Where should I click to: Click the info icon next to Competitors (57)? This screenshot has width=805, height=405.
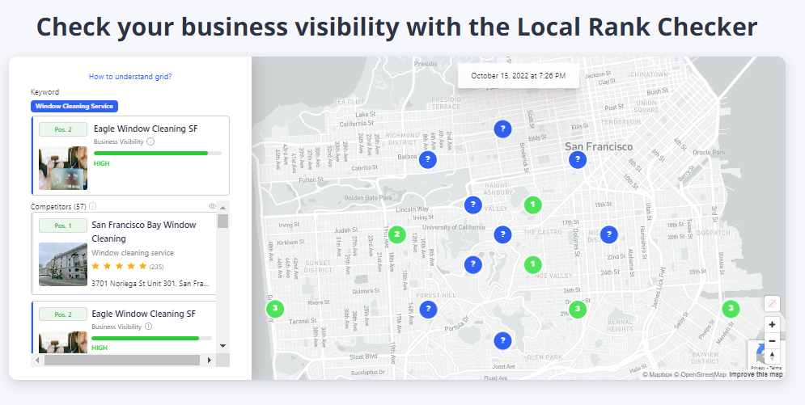pos(92,206)
